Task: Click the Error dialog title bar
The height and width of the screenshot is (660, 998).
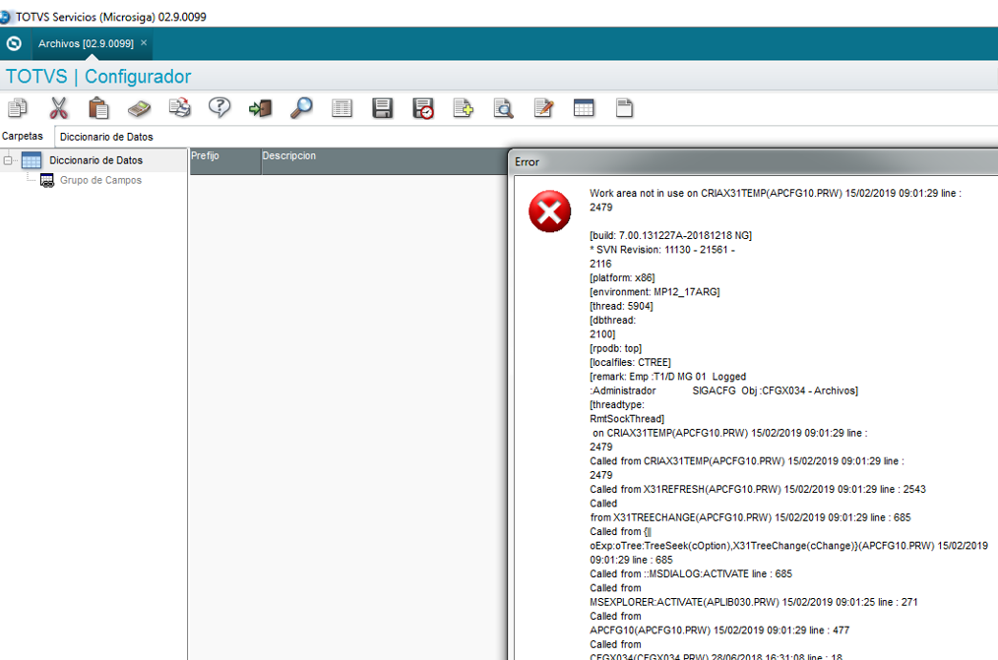Action: pyautogui.click(x=753, y=162)
